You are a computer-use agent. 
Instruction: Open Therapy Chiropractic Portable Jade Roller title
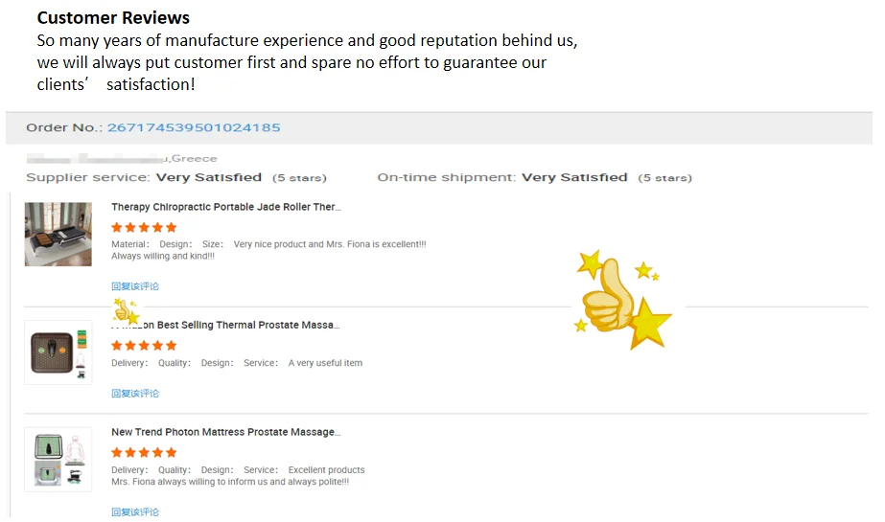click(226, 207)
